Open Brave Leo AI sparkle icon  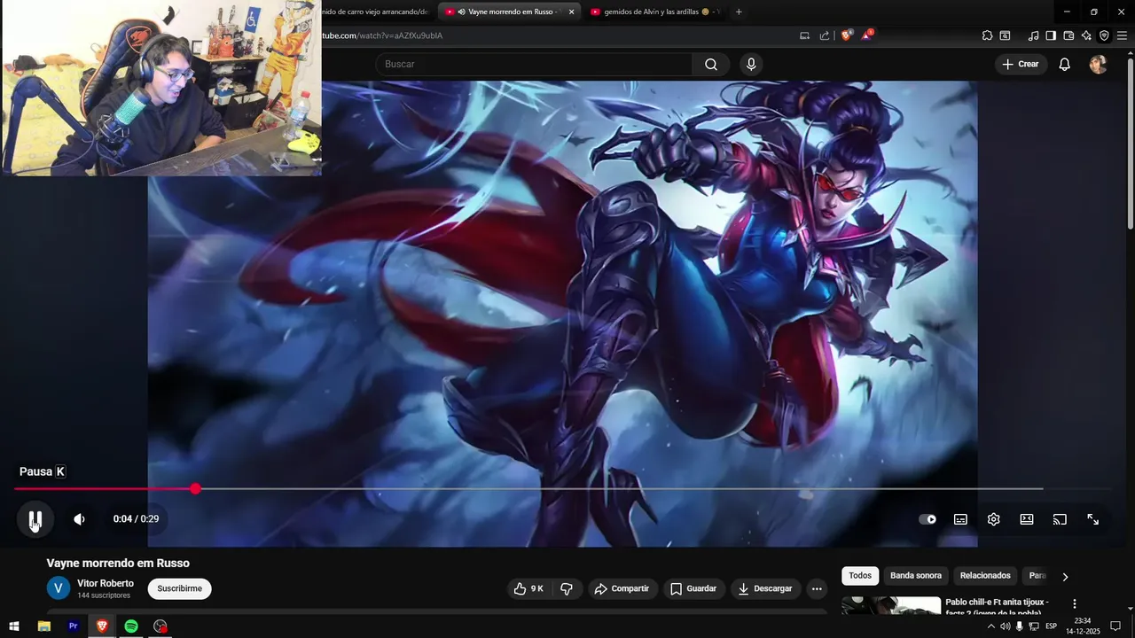click(1086, 35)
